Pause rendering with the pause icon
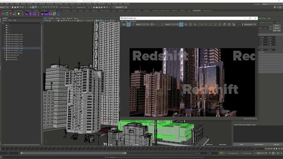283x159 pixels. (x=107, y=7)
